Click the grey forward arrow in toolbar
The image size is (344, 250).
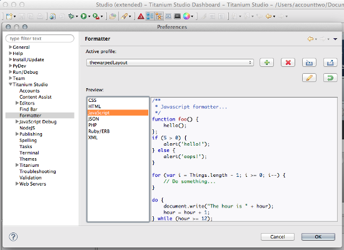281,16
